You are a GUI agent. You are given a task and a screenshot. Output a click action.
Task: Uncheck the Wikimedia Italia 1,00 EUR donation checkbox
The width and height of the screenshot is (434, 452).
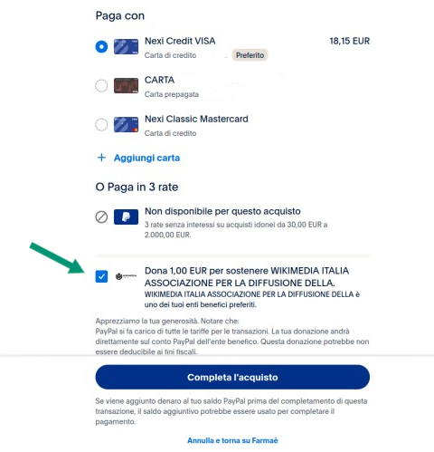point(101,276)
